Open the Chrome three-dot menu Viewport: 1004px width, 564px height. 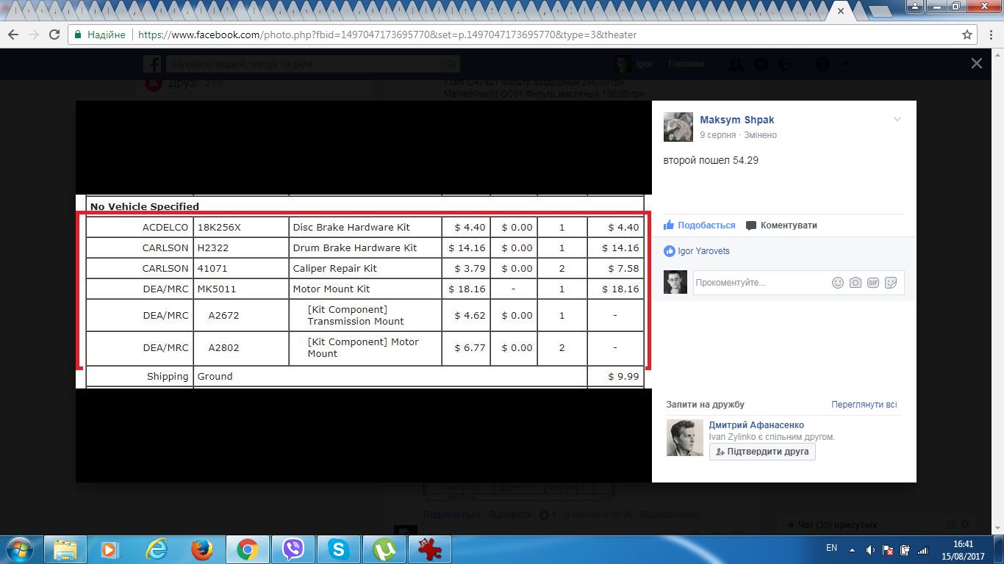click(989, 35)
